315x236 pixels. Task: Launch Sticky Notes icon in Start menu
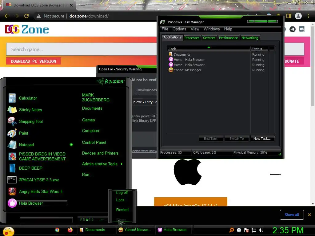coord(12,110)
